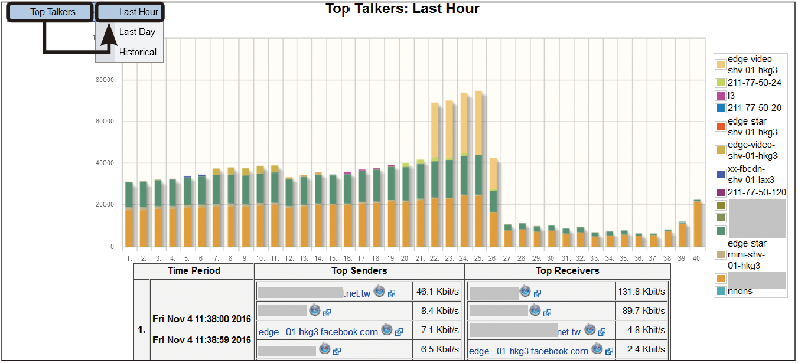Open edge...01-hkg3.facebook.com link under Top Receivers
The image size is (798, 363).
point(529,351)
